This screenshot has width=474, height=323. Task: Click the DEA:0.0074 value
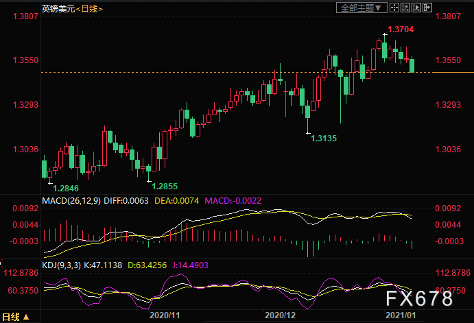176,201
